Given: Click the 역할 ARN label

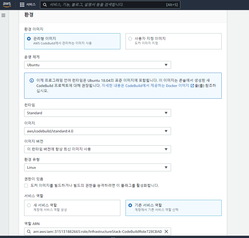Looking at the screenshot, I should tap(32, 224).
